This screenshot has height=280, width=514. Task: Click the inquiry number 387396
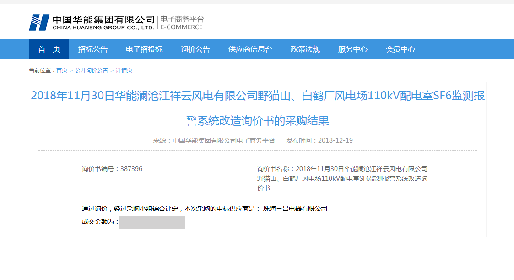click(x=131, y=169)
